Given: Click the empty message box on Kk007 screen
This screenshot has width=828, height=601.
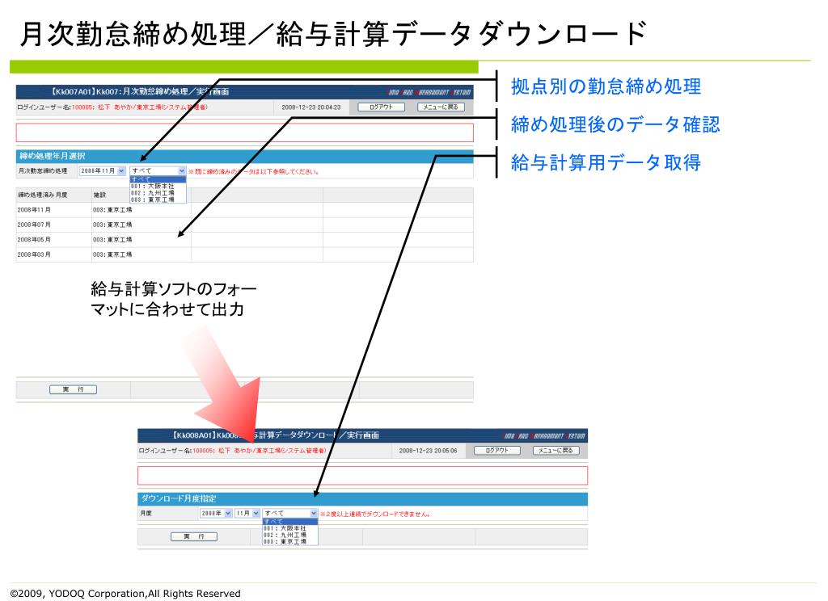Looking at the screenshot, I should [244, 132].
